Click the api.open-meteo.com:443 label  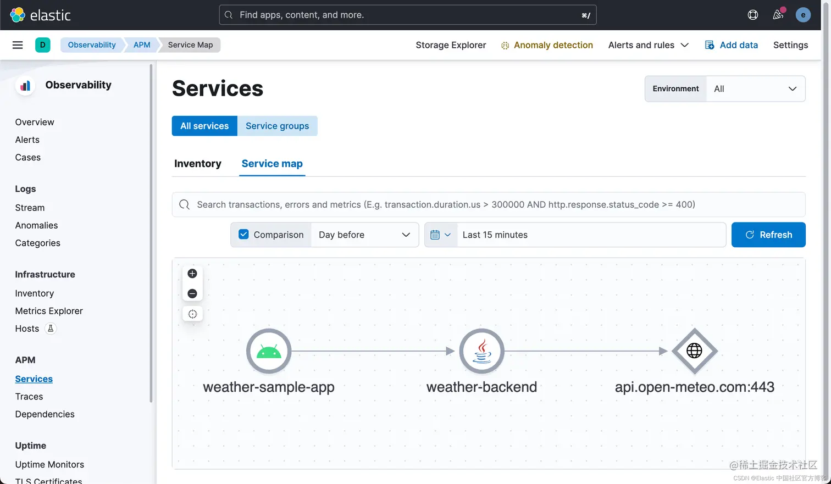tap(695, 387)
